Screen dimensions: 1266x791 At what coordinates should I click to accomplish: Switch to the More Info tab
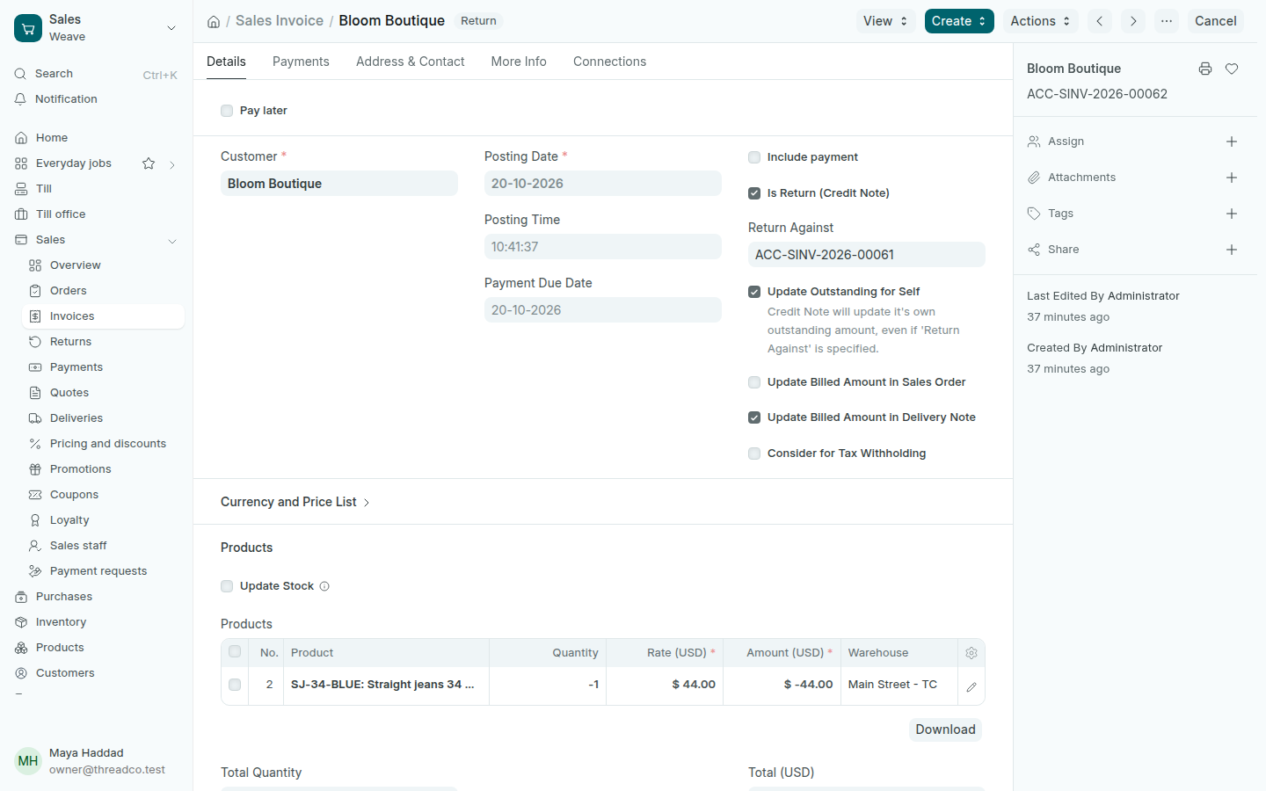[x=519, y=62]
